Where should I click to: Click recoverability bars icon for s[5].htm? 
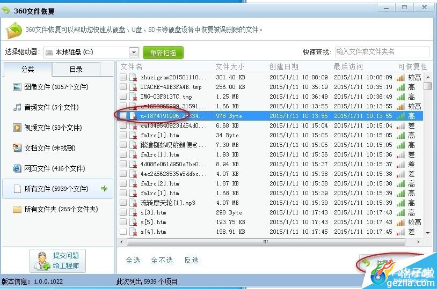pyautogui.click(x=400, y=222)
